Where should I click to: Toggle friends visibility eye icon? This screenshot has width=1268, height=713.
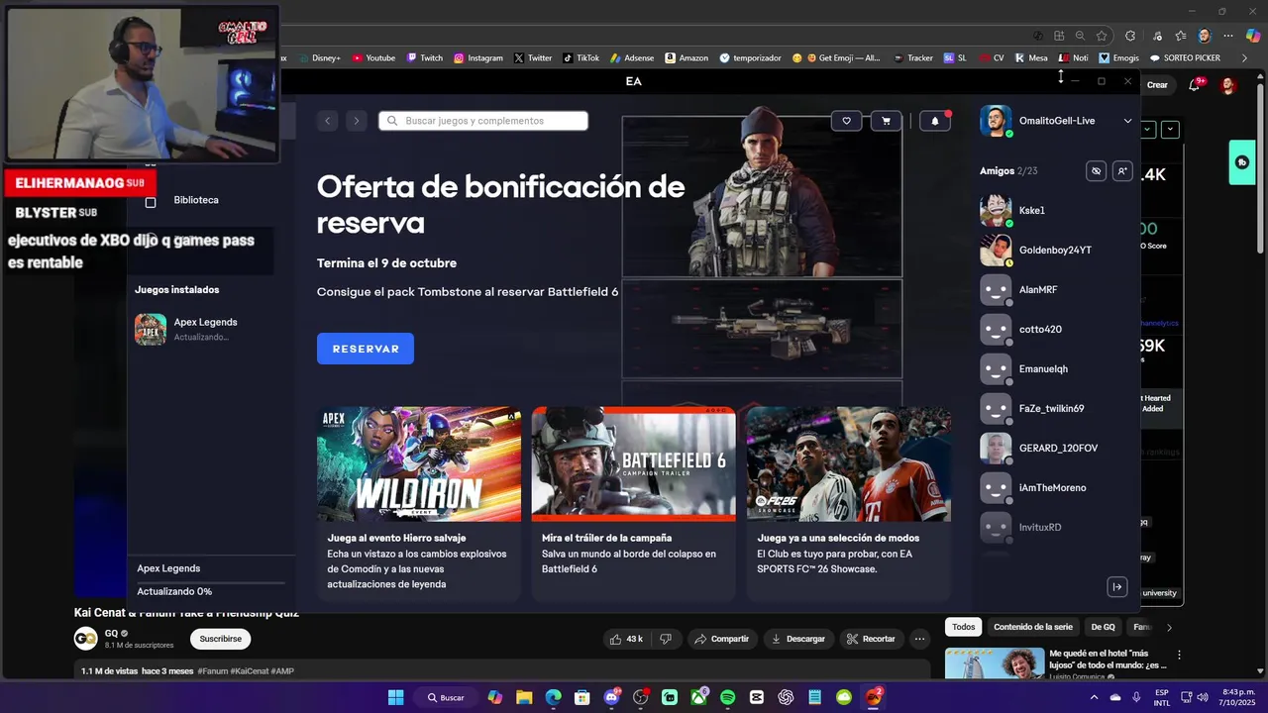1096,171
